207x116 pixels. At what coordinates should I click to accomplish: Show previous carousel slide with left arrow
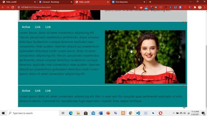point(111,57)
